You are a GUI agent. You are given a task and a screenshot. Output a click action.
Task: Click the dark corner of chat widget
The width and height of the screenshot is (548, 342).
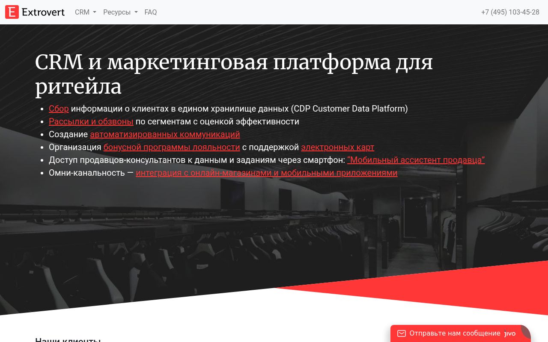tap(527, 330)
